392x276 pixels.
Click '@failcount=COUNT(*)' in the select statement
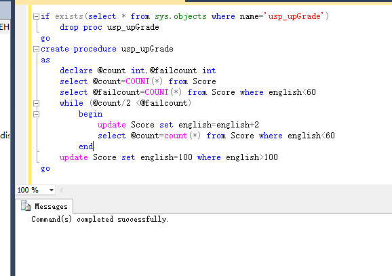tap(137, 92)
